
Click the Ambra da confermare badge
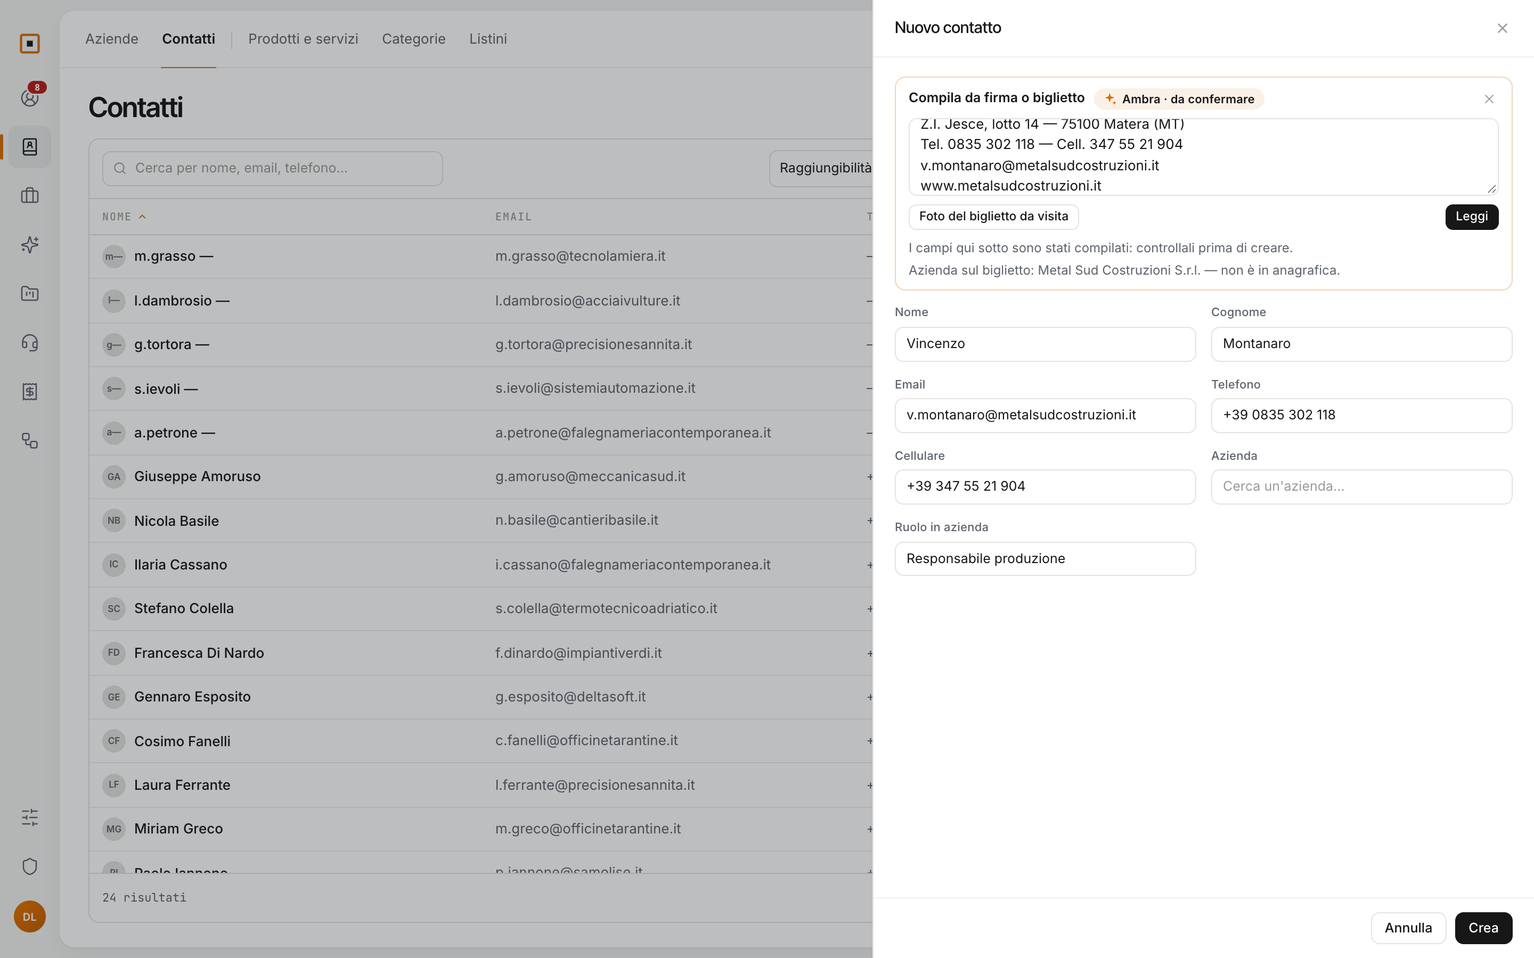click(1178, 99)
